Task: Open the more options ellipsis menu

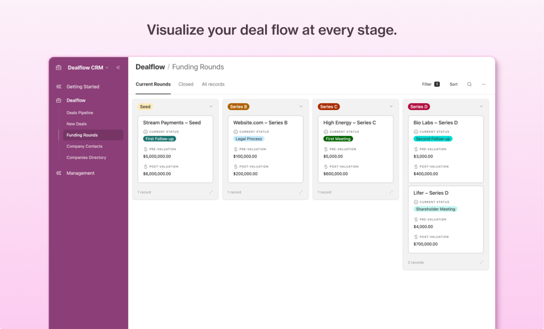Action: click(x=483, y=84)
